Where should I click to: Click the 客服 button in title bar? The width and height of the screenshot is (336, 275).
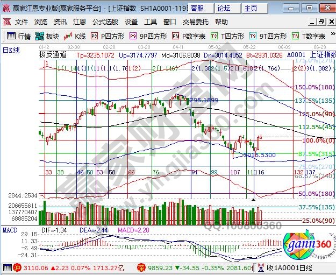(197, 8)
